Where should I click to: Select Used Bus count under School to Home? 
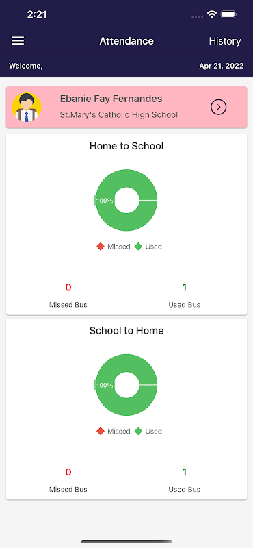[184, 472]
